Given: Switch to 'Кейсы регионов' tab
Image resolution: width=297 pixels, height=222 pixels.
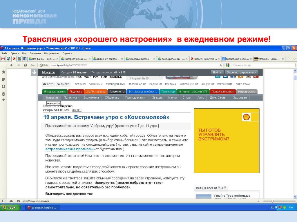Looking at the screenshot, I should (173, 59).
